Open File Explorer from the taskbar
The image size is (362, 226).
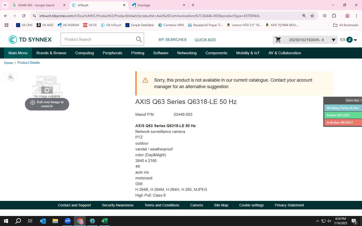tap(55, 221)
